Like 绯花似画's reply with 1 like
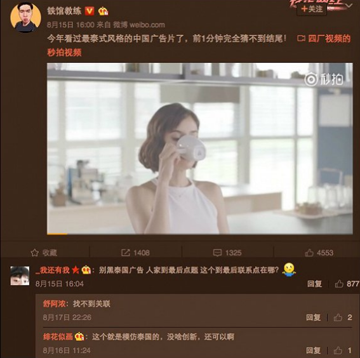 [338, 350]
